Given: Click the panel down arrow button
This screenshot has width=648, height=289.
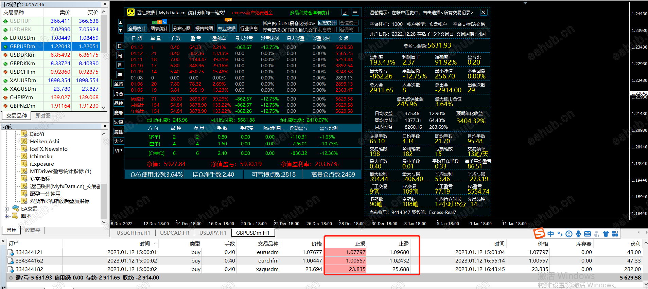Looking at the screenshot, I should click(120, 30).
